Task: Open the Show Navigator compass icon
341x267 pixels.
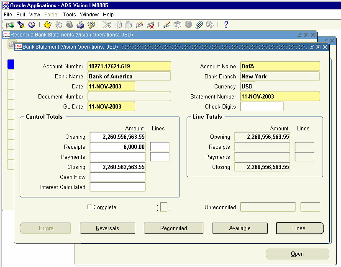Action: [x=32, y=25]
